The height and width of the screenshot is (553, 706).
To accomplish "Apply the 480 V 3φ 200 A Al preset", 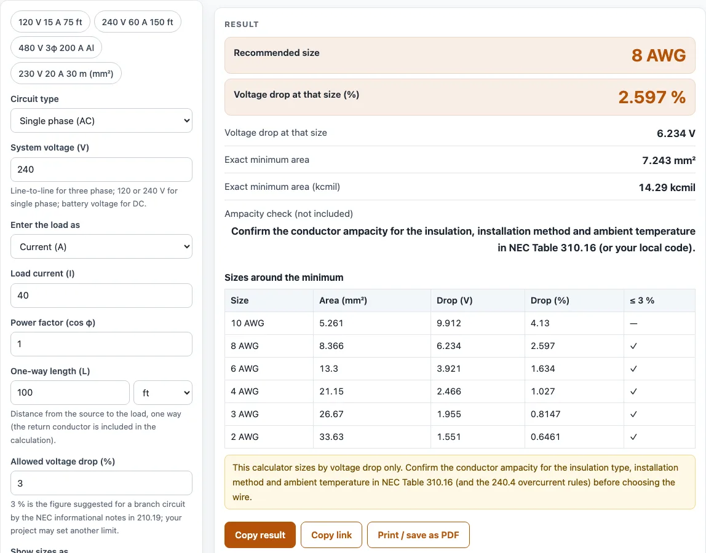I will click(x=57, y=48).
